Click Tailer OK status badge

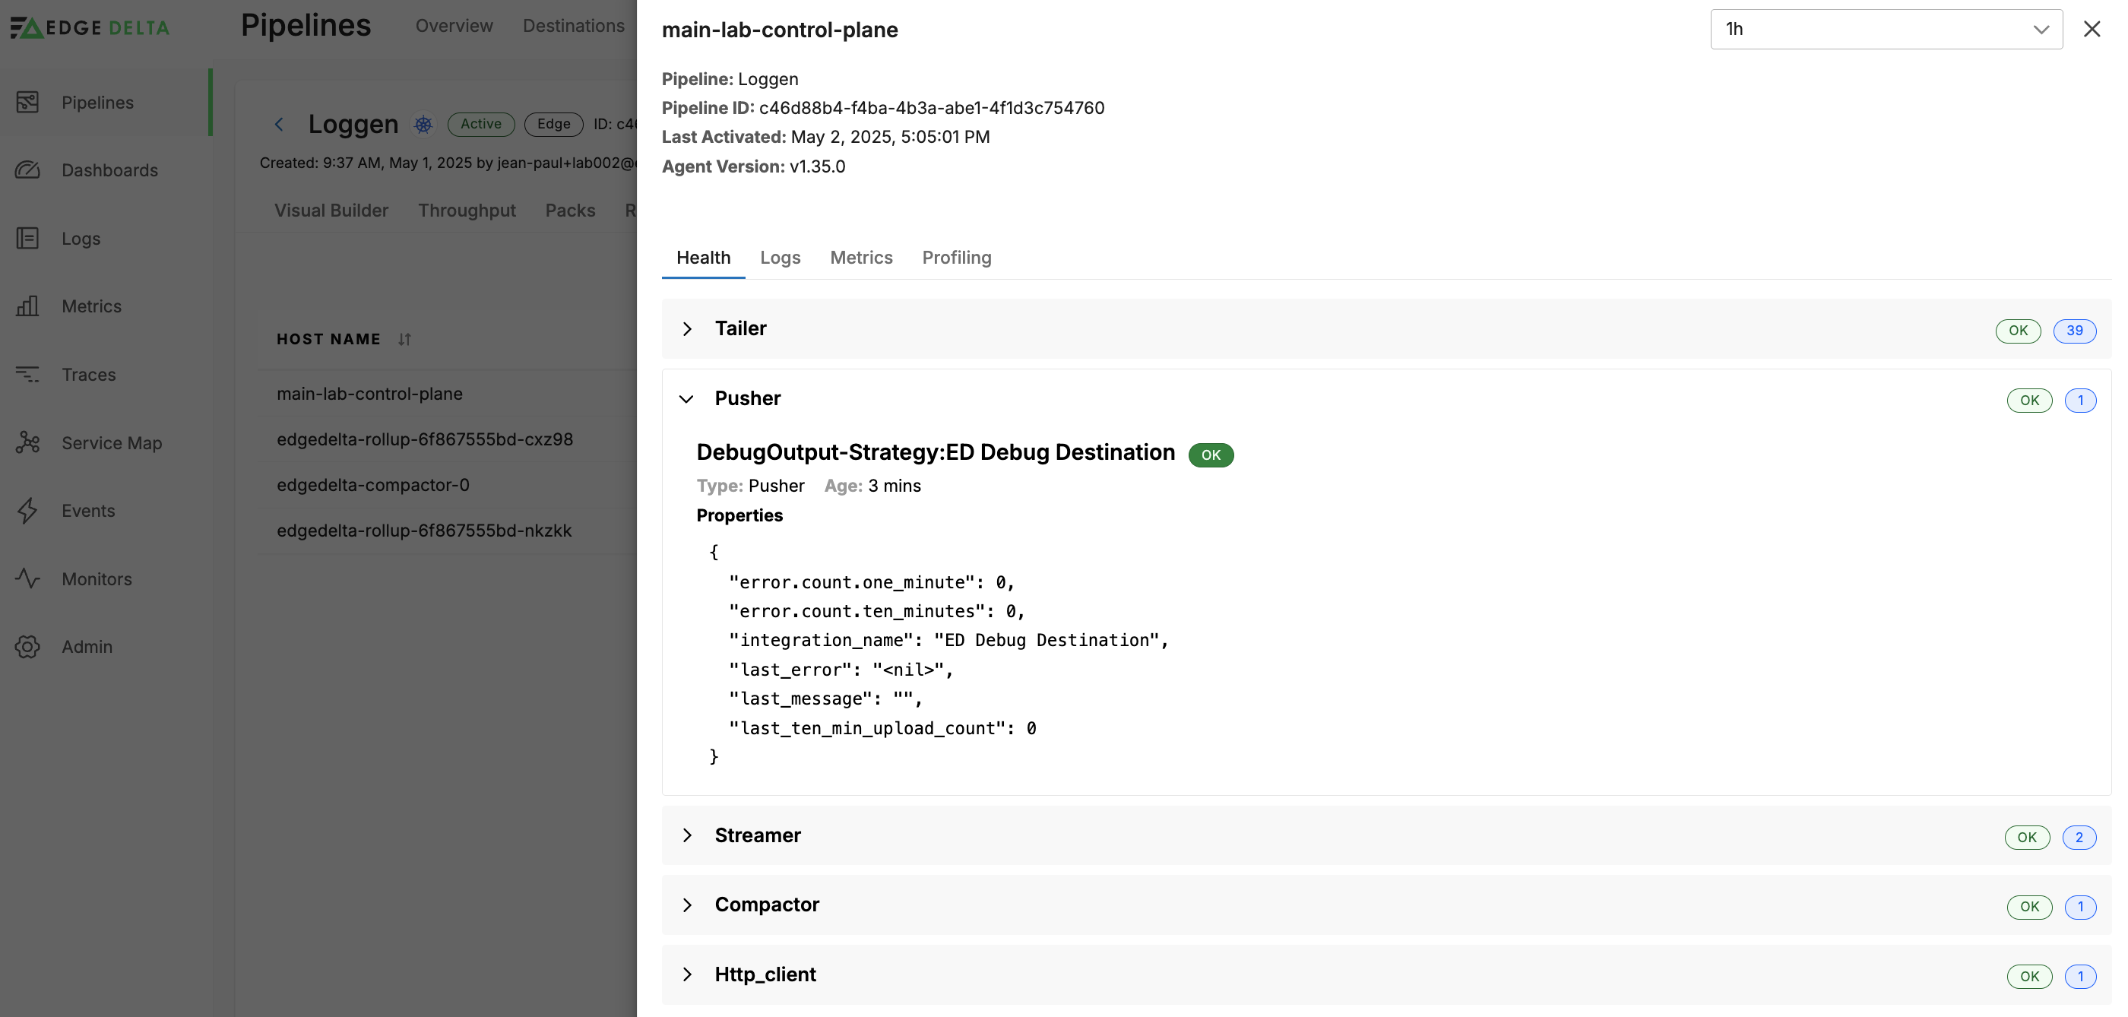(2018, 331)
